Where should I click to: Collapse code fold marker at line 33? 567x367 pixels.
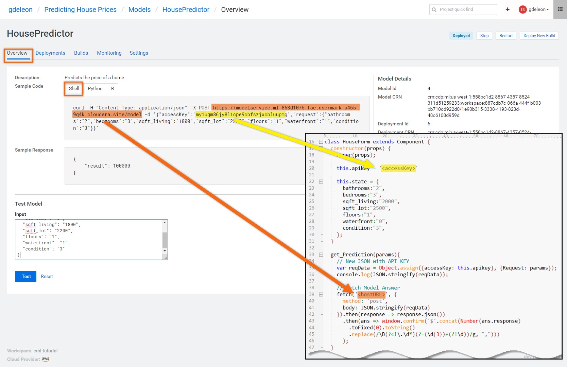pos(321,255)
